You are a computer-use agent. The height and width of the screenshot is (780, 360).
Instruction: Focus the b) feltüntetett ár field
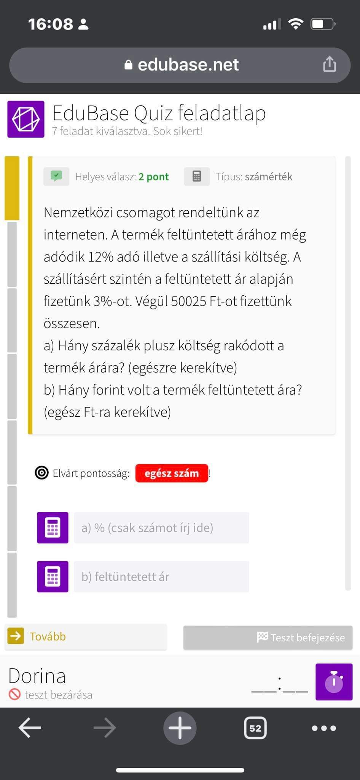[x=161, y=576]
